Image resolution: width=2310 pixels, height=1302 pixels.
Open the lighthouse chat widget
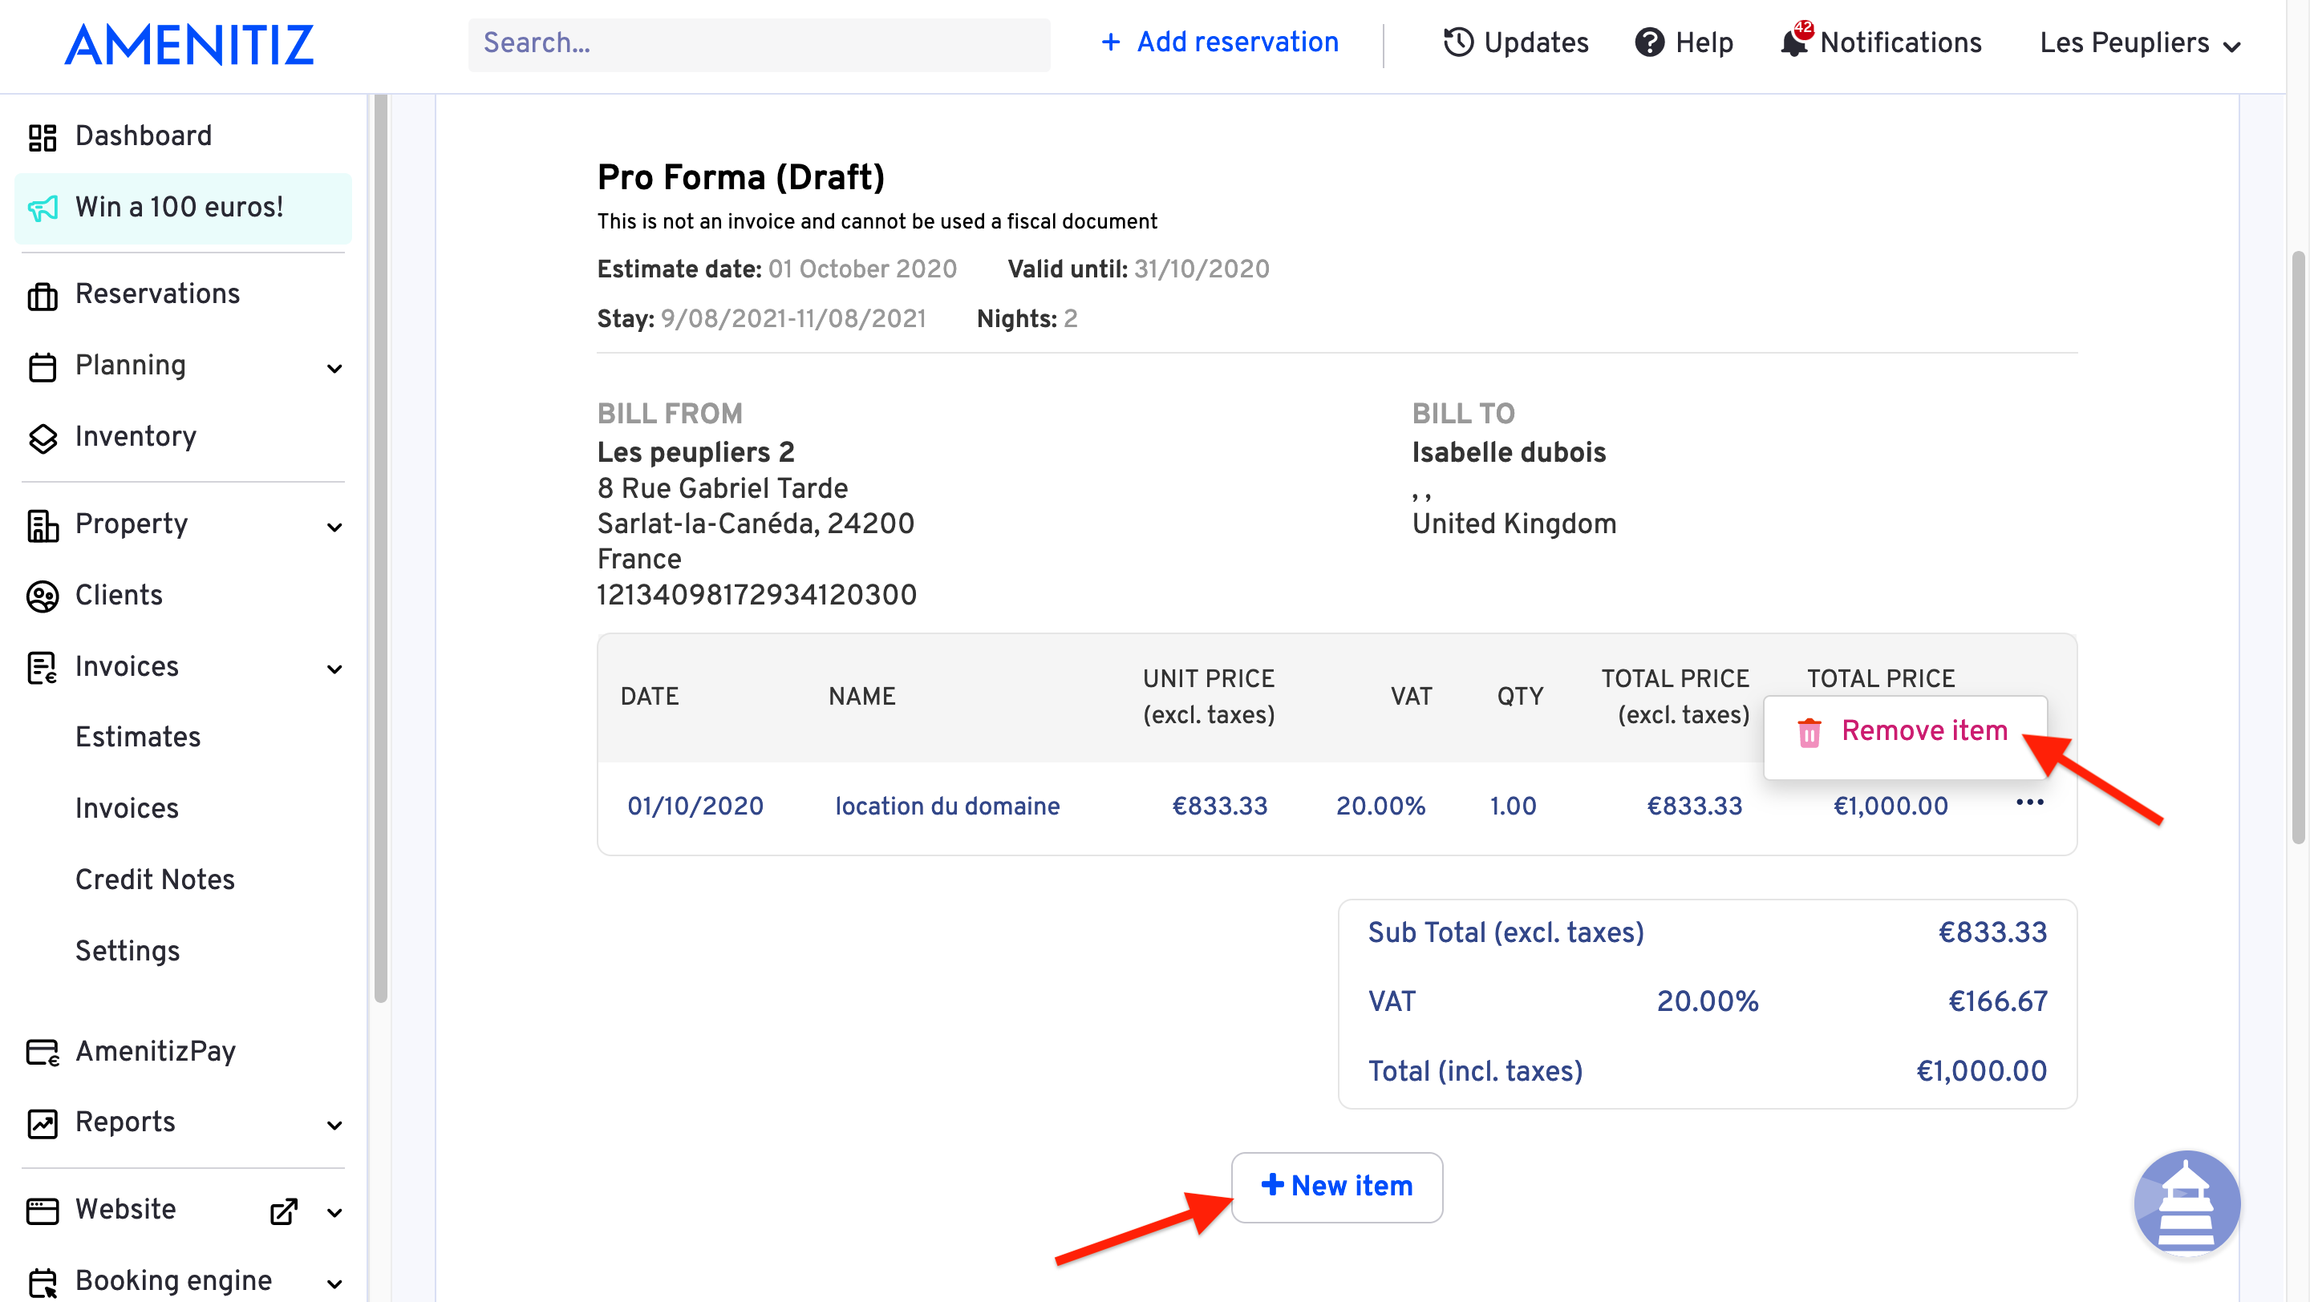(2187, 1203)
